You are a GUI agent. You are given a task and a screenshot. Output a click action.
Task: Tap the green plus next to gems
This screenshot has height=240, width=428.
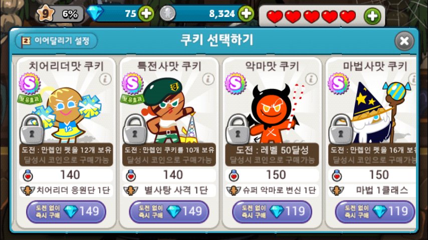[x=146, y=13]
